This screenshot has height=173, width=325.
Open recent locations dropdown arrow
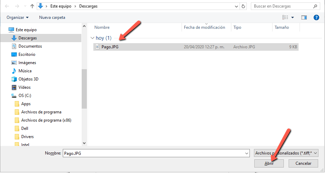(x=25, y=6)
